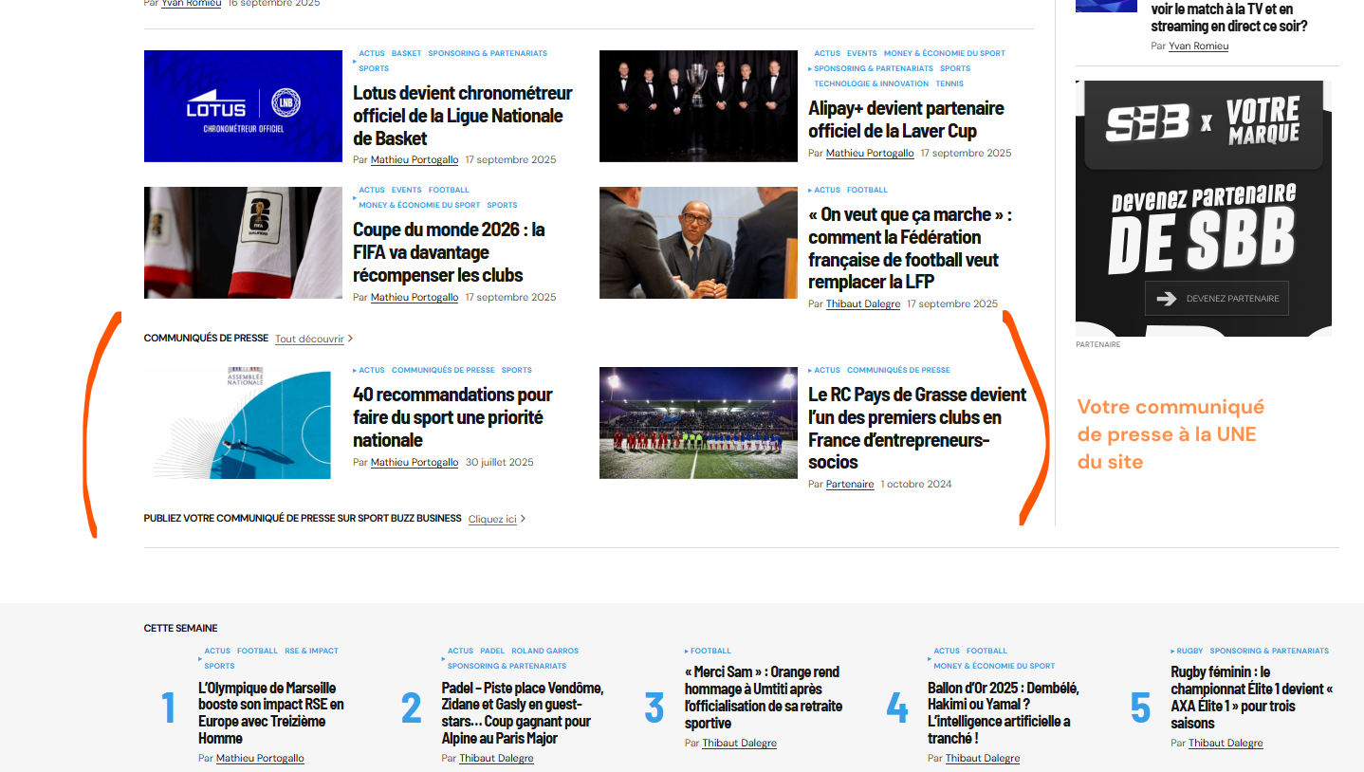Open the Lotus LNB chronométreur thumbnail
1364x772 pixels.
pyautogui.click(x=243, y=106)
